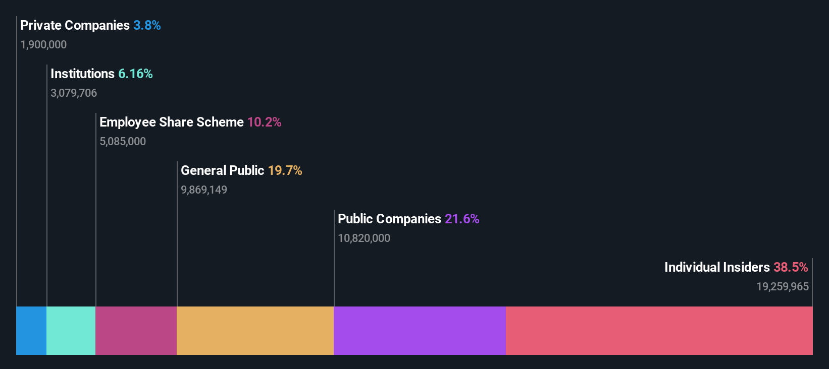This screenshot has width=829, height=369.
Task: Click the 1,900,000 share count
Action: coord(43,45)
